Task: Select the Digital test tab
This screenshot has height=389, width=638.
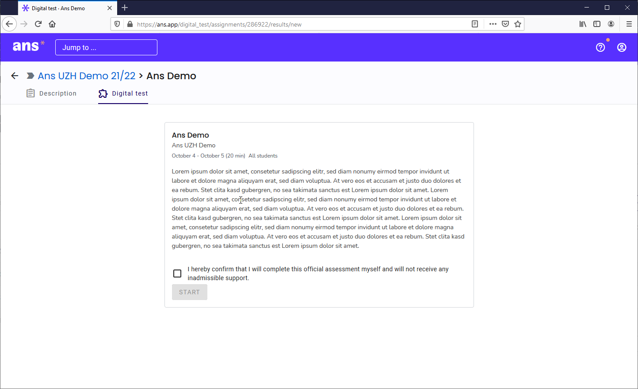Action: [x=123, y=93]
